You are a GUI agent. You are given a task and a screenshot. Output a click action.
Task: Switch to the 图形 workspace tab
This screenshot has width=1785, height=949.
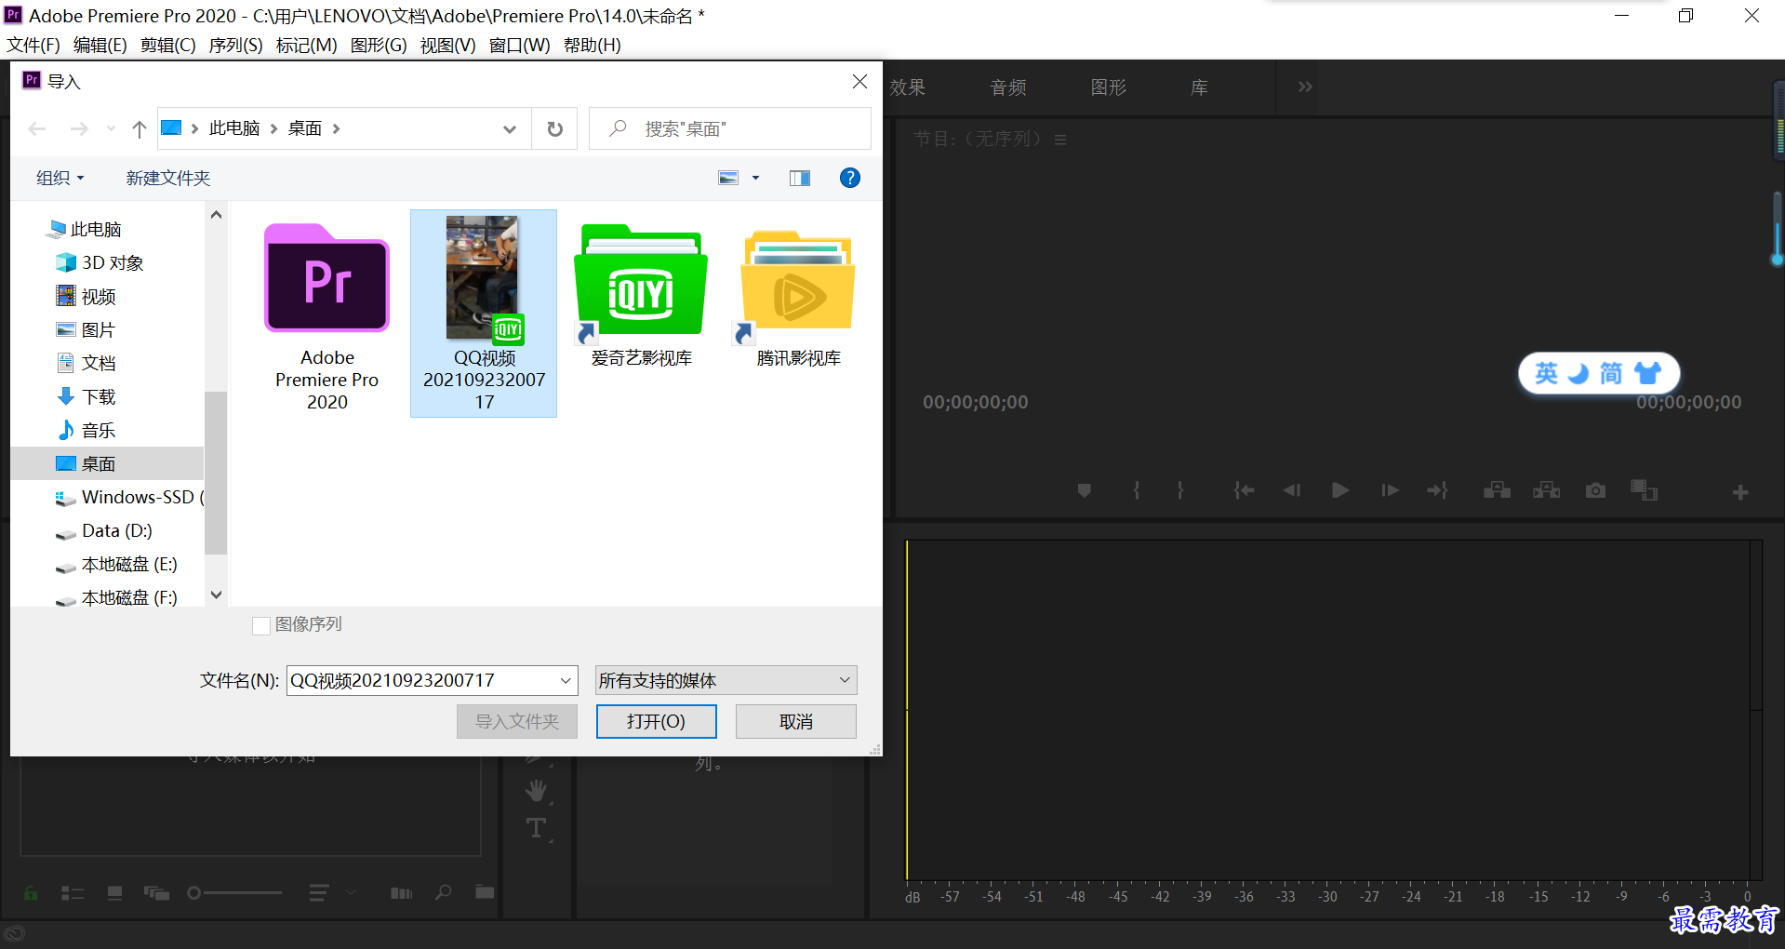(1108, 87)
